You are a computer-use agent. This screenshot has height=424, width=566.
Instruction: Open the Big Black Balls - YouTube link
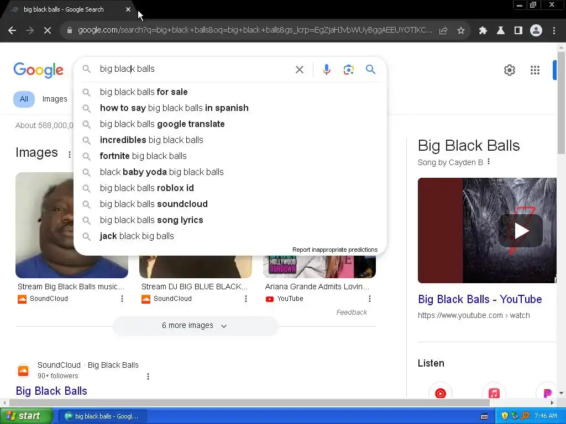click(x=480, y=299)
